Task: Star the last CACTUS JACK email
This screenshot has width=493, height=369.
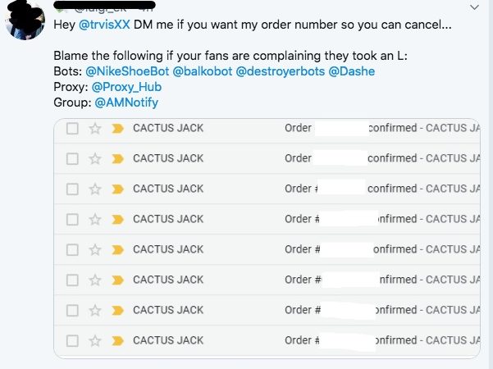Action: tap(94, 340)
